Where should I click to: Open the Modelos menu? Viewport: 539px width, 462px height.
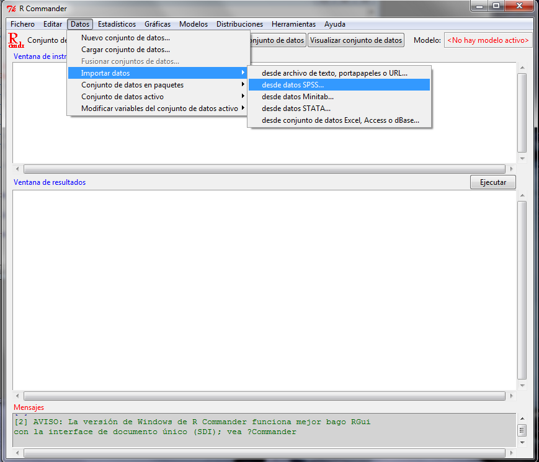coord(194,24)
